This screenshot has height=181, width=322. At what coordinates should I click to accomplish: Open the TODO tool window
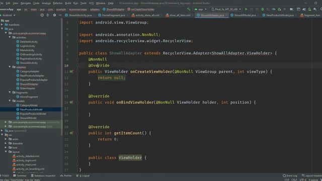click(5, 175)
